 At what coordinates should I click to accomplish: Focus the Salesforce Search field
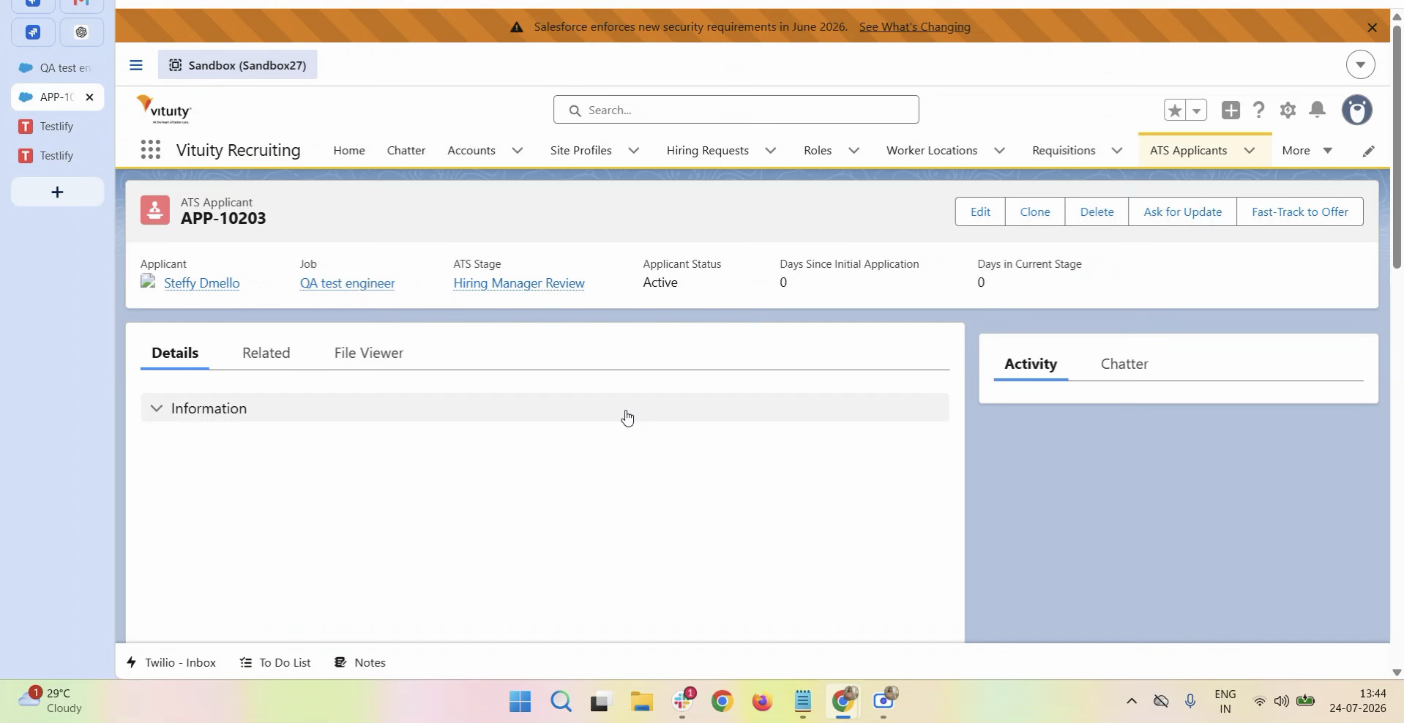click(736, 110)
